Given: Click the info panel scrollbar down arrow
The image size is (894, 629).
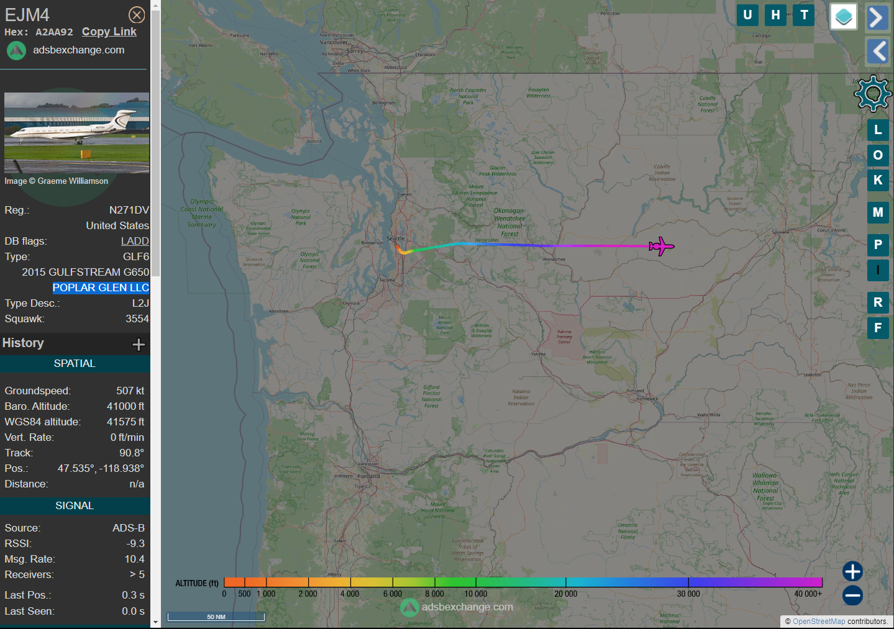Looking at the screenshot, I should pos(155,622).
